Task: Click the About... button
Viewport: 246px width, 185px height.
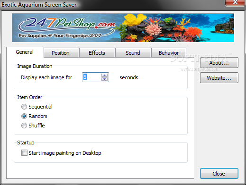Action: (219, 63)
